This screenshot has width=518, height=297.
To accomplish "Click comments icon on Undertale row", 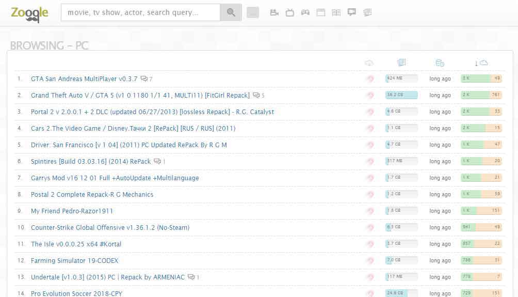I will click(x=191, y=277).
